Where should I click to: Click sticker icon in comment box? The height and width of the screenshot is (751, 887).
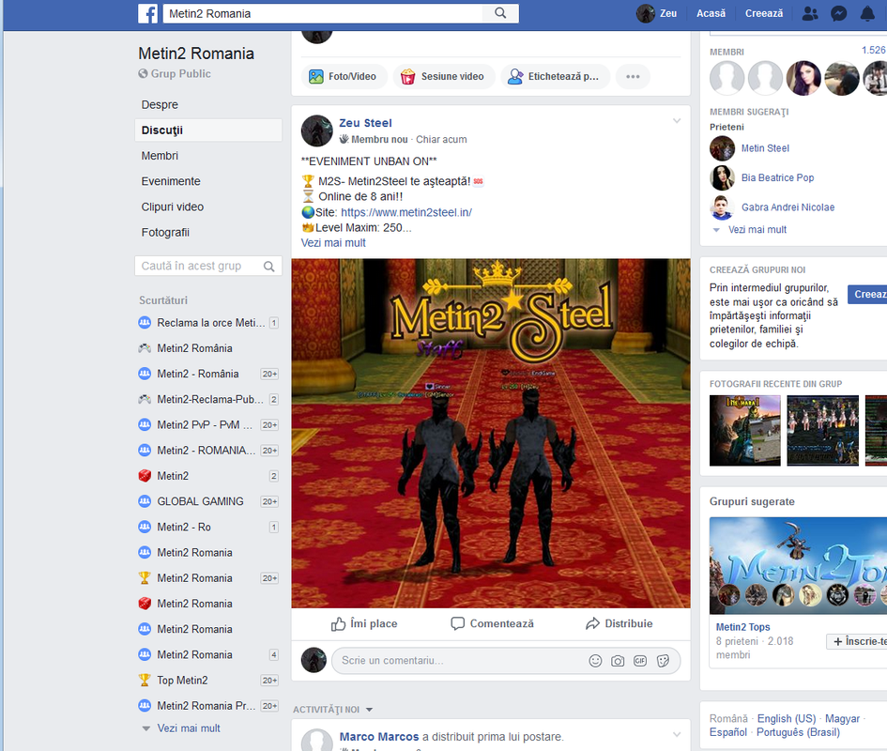click(x=663, y=661)
